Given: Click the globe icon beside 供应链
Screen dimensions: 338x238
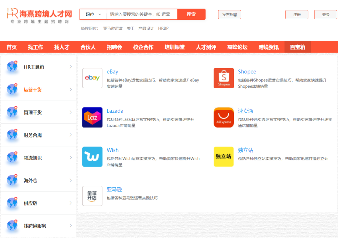Looking at the screenshot, I should [x=12, y=203].
